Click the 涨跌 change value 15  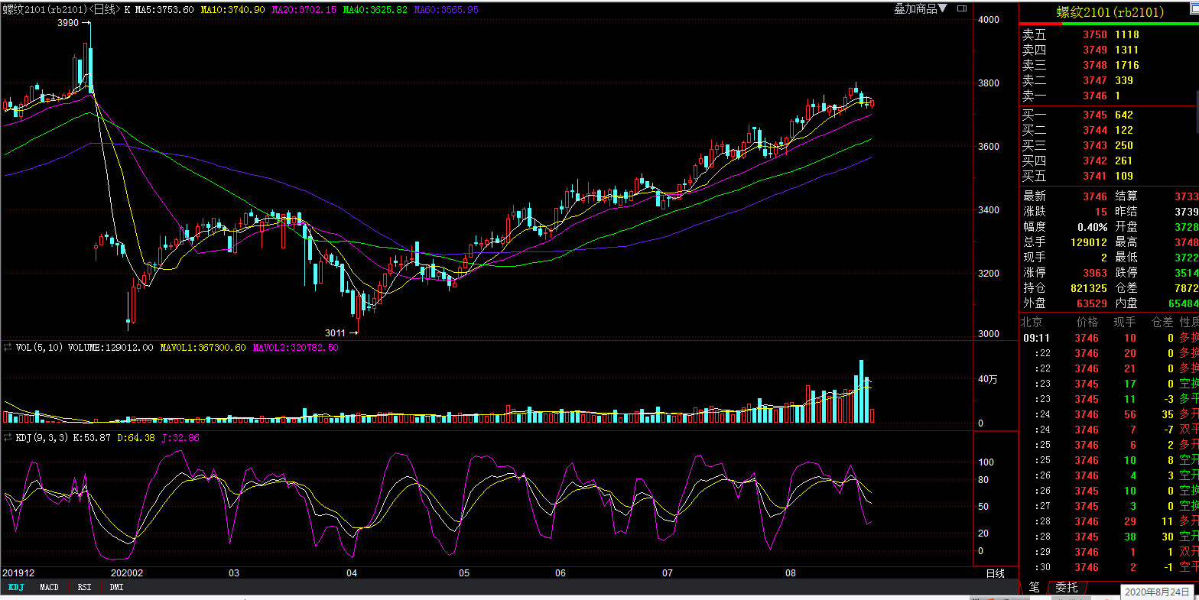tap(1100, 212)
